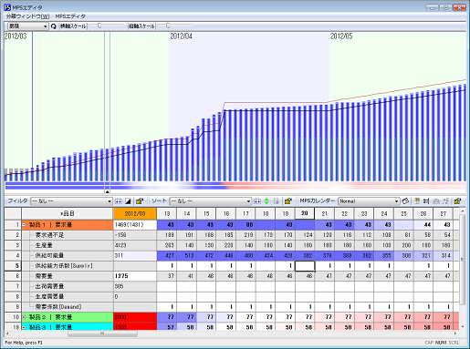Click the NUM indicator in status bar
This screenshot has height=349, width=470.
pos(440,343)
